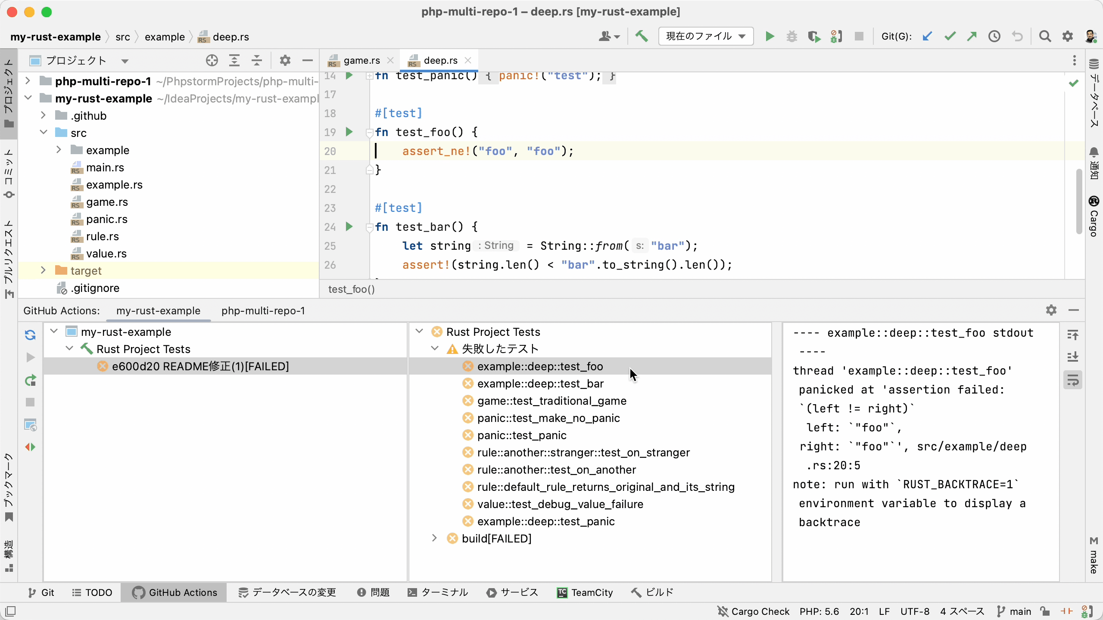Commit changes using green checkmark
The height and width of the screenshot is (620, 1103).
[950, 37]
